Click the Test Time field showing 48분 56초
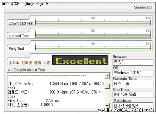Viewport: 156px width, 114px height. 133,95
